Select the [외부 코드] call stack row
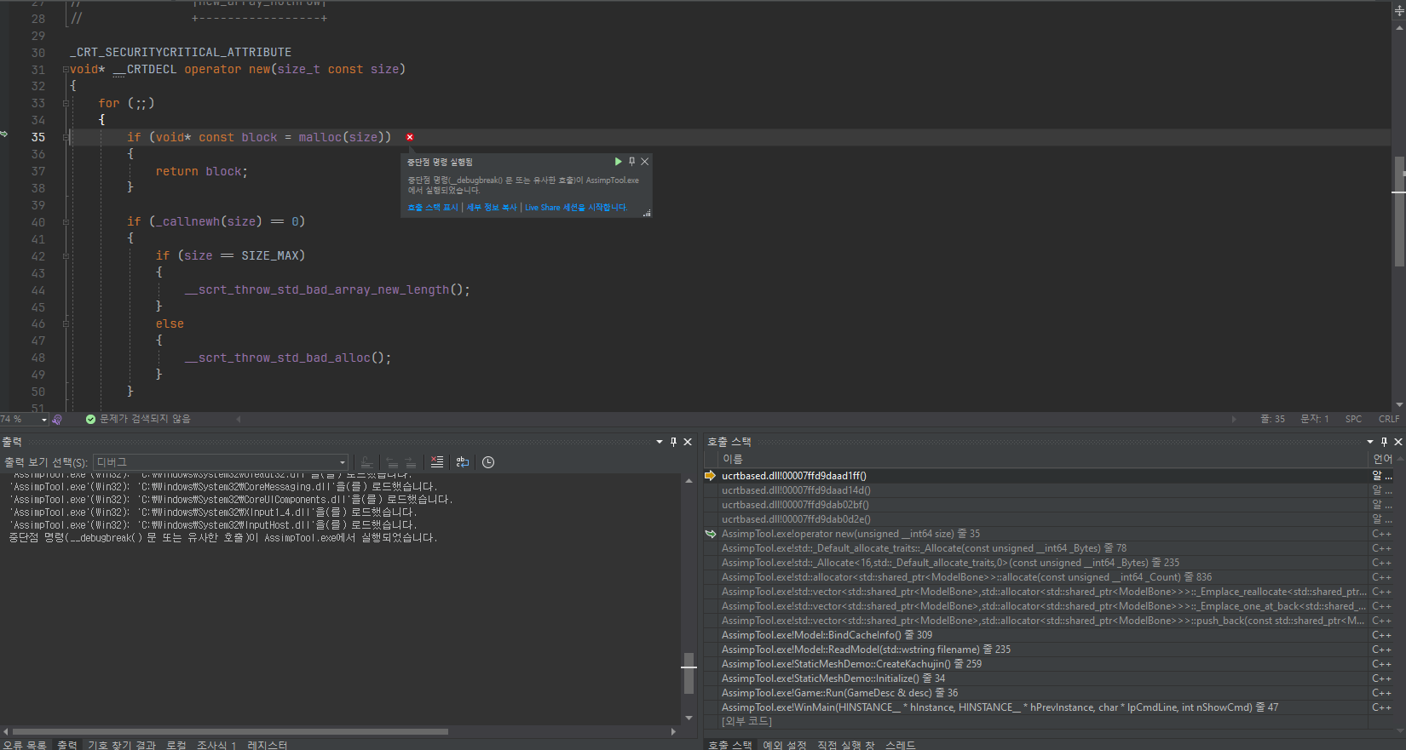 [1044, 721]
